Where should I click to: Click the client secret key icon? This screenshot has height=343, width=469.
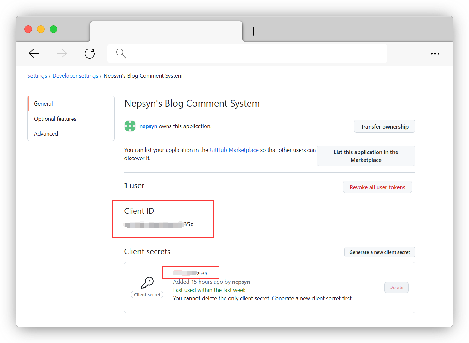[x=147, y=283]
